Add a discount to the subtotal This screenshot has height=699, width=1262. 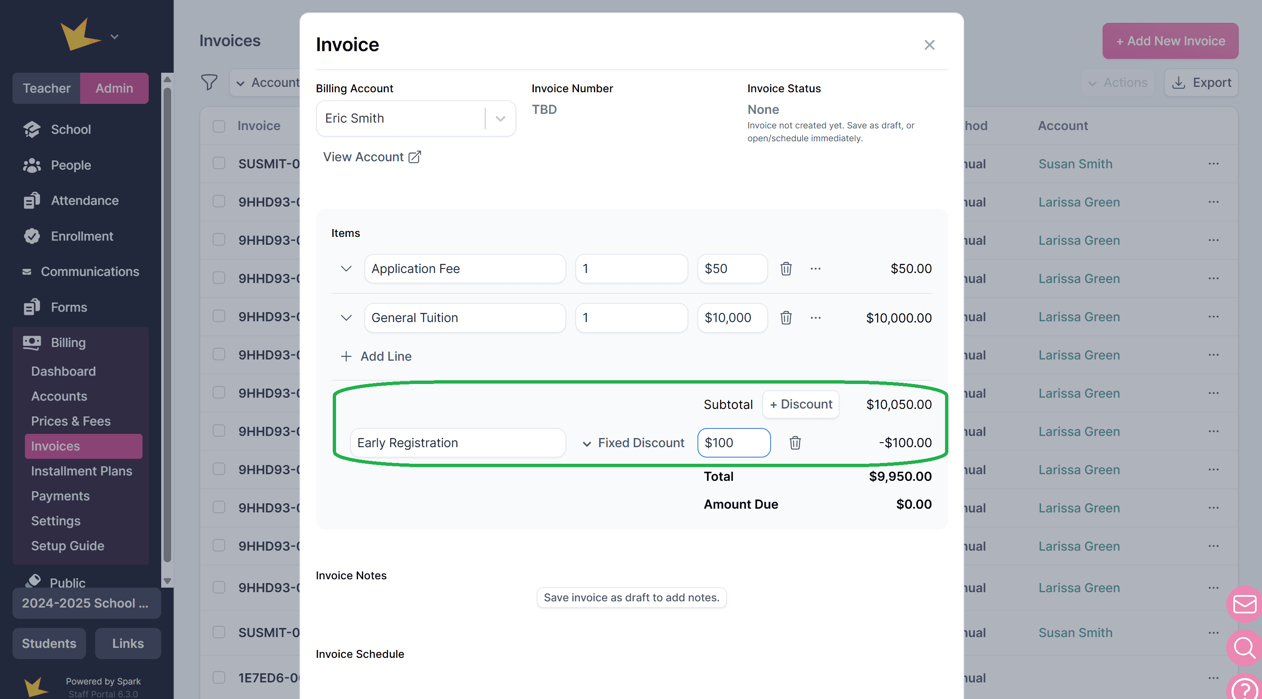coord(800,404)
